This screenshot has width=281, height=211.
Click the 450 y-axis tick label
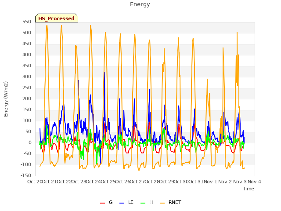tap(27, 44)
